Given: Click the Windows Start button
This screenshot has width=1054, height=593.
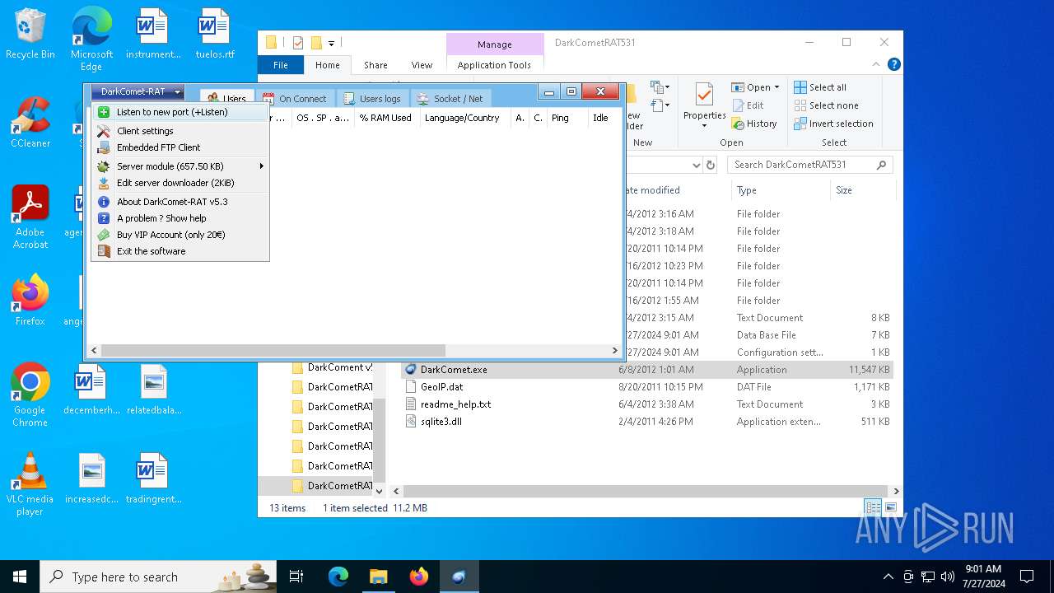Looking at the screenshot, I should 20,577.
